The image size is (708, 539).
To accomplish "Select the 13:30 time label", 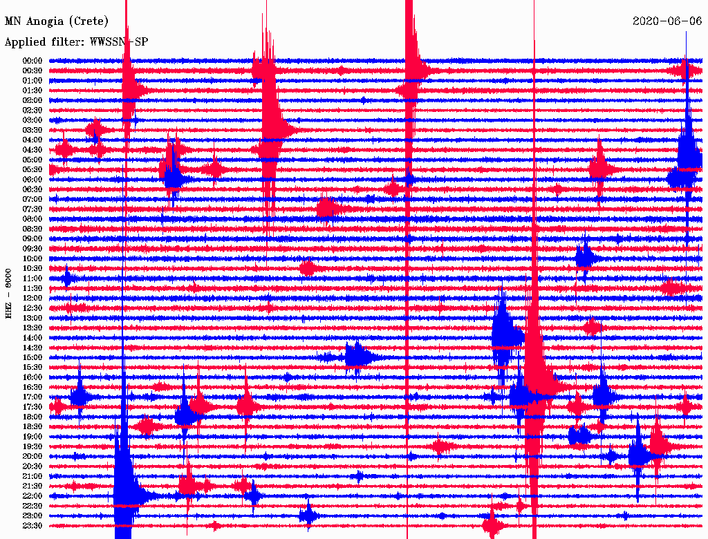I will (x=32, y=328).
